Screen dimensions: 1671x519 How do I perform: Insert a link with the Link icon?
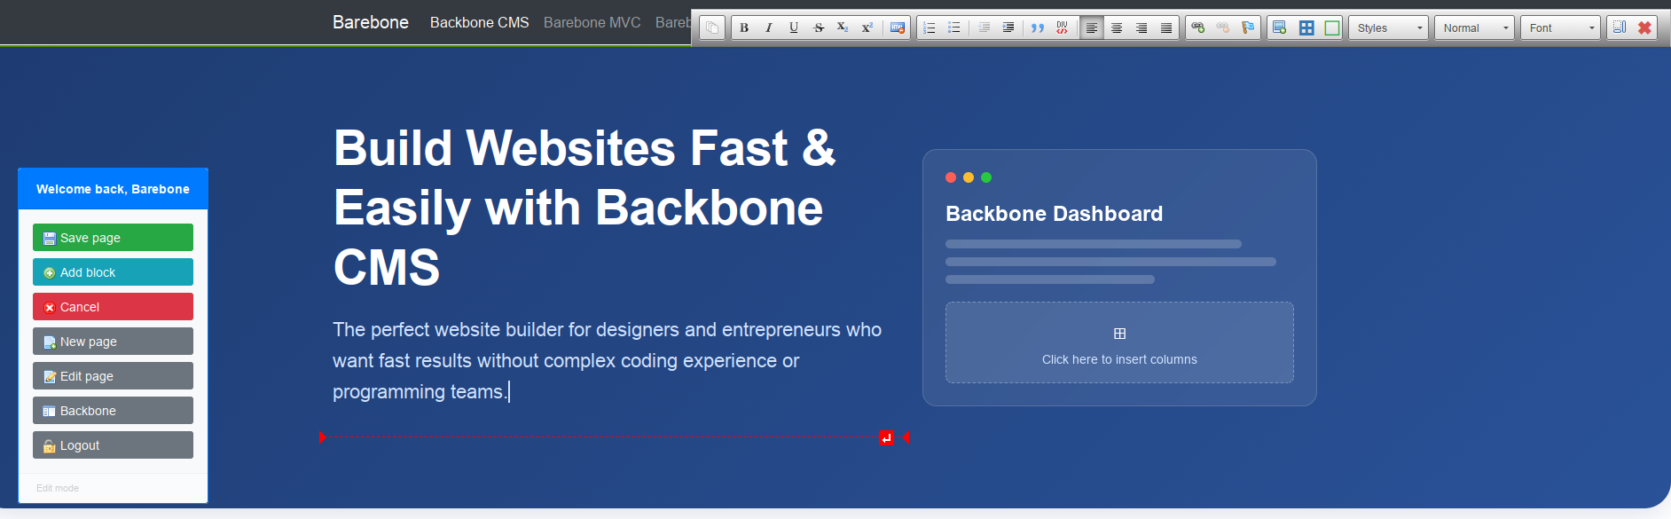[x=1198, y=28]
